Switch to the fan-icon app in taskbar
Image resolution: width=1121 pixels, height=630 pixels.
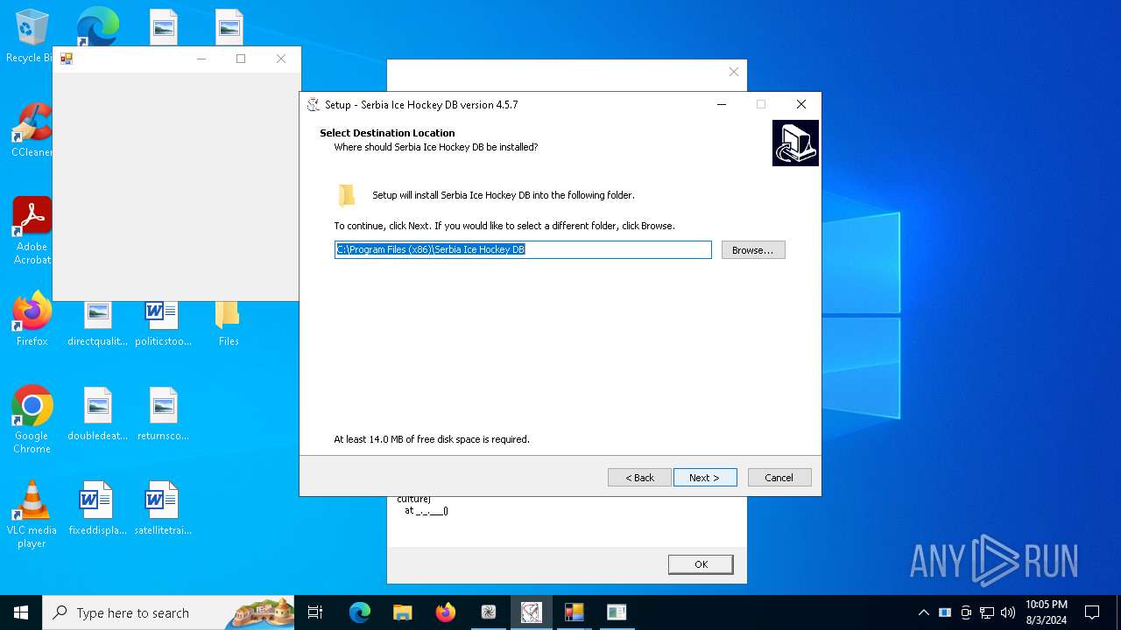click(x=489, y=612)
